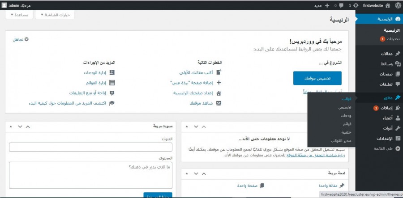Click the widgets icon beside إدارة الودجات

[112, 72]
